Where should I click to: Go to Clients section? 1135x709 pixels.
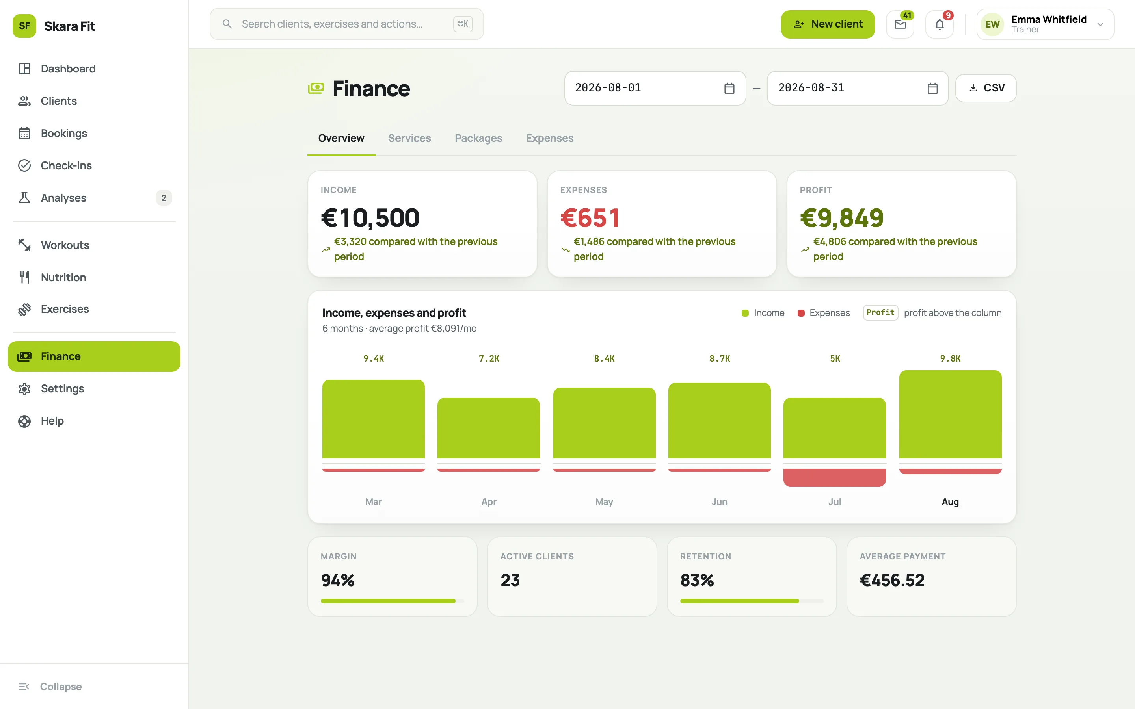tap(94, 101)
